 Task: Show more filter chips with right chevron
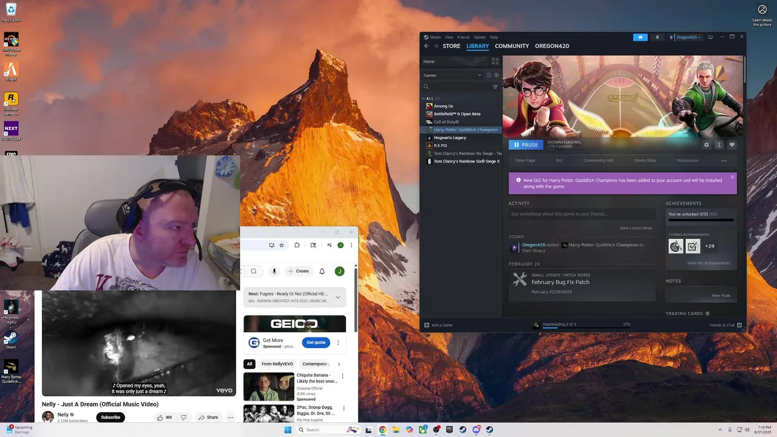coord(339,364)
